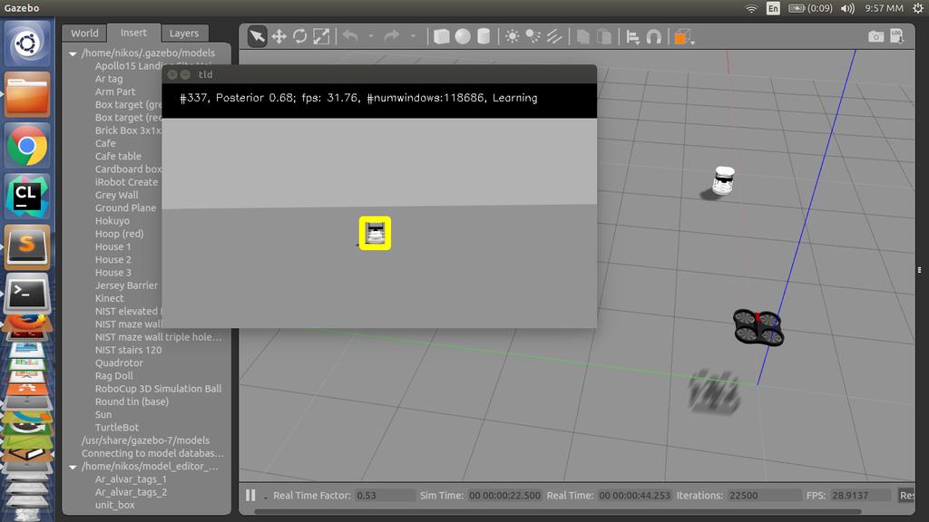Select the /usr/share/gazebo-7/models entry

click(x=145, y=440)
